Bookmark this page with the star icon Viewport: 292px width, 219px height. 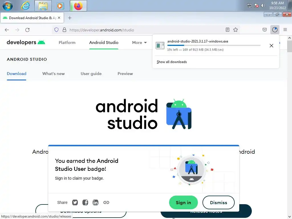(x=236, y=30)
